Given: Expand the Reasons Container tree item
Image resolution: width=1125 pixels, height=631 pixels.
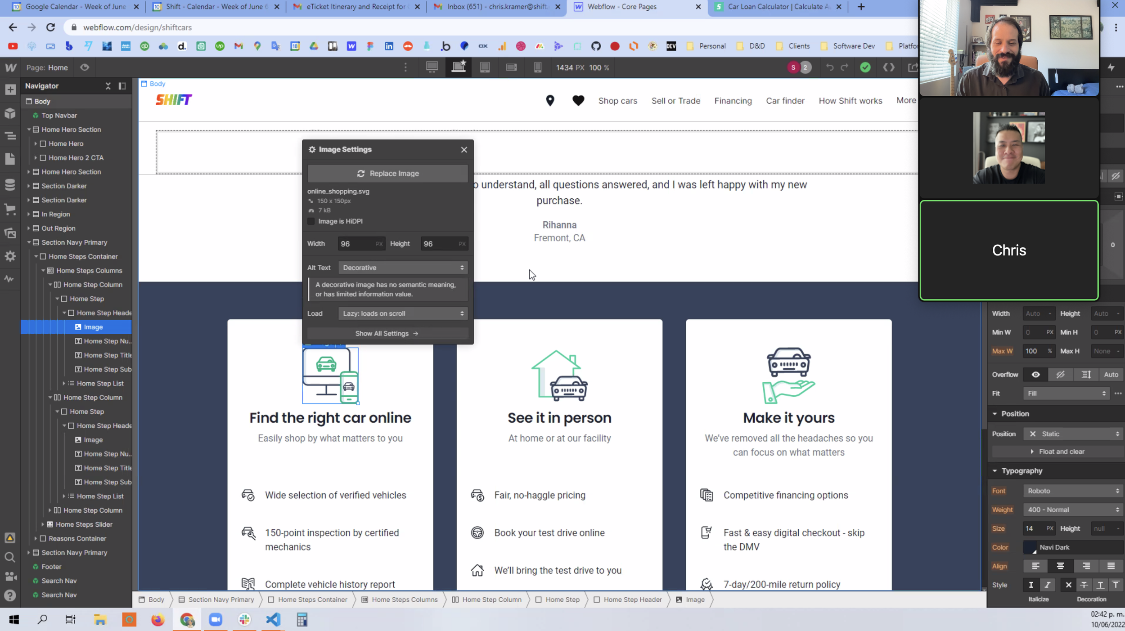Looking at the screenshot, I should pos(36,538).
